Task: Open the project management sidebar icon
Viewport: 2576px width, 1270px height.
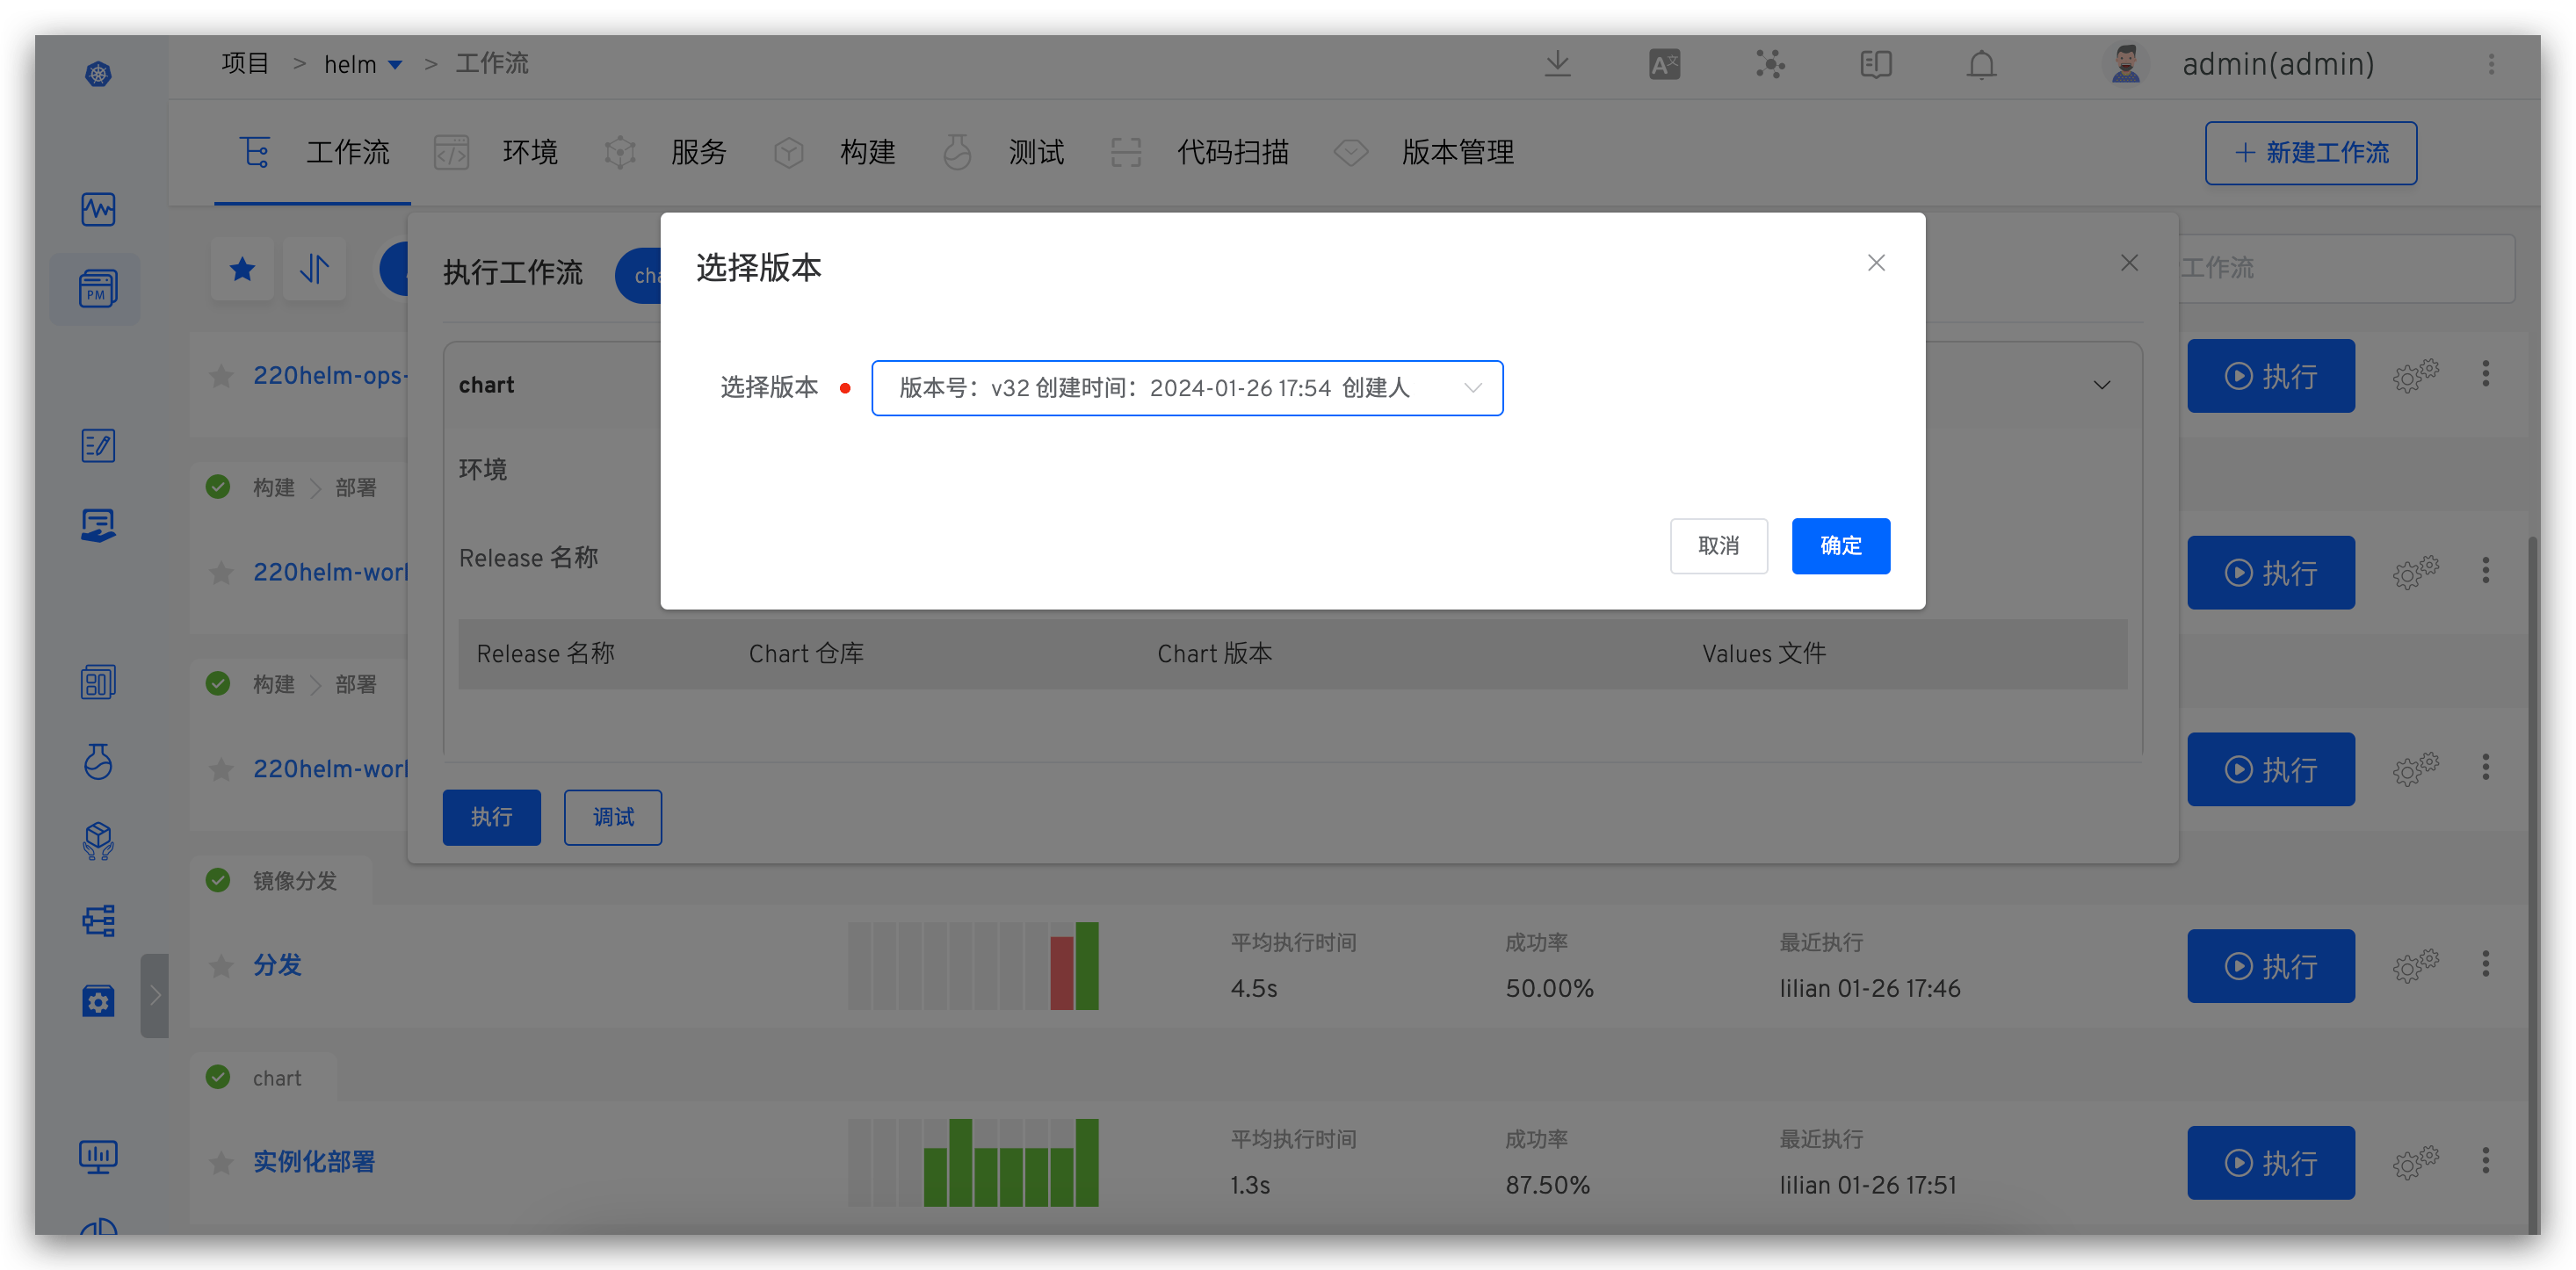Action: [97, 289]
